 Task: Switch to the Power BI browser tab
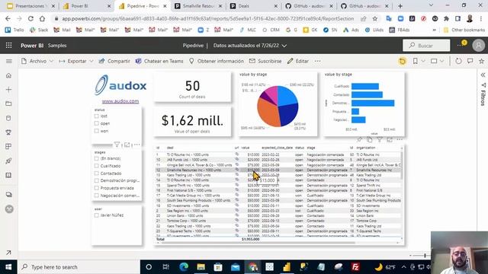coord(86,6)
